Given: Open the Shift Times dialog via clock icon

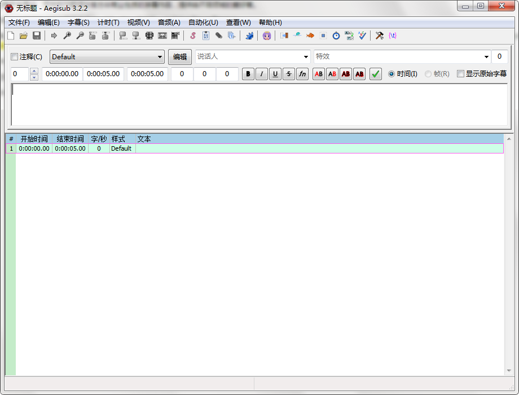Looking at the screenshot, I should click(335, 36).
